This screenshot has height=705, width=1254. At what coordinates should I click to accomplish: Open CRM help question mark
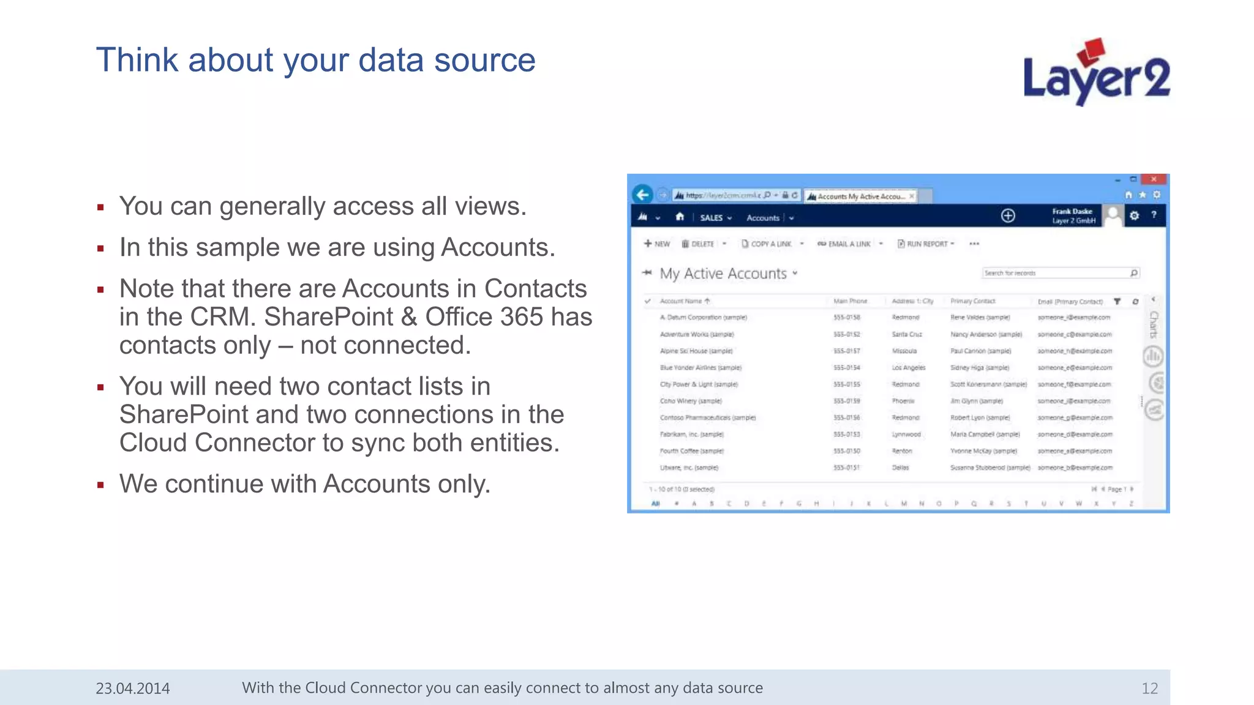1154,215
